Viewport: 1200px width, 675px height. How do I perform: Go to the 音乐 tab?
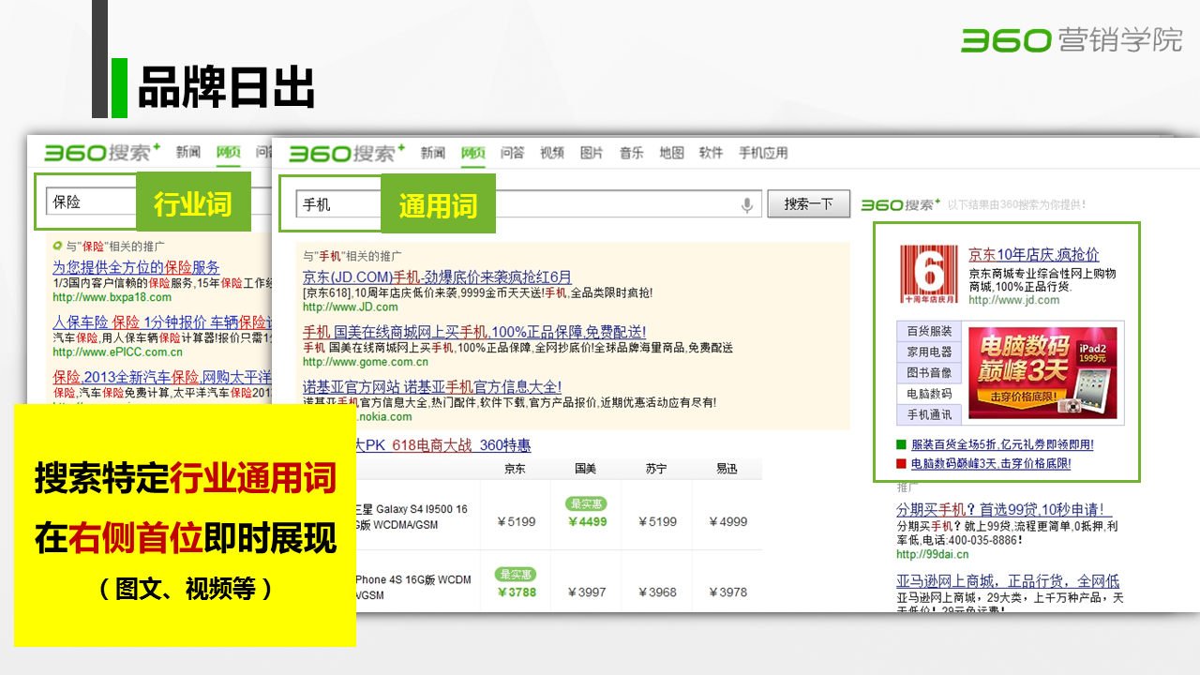(x=632, y=153)
